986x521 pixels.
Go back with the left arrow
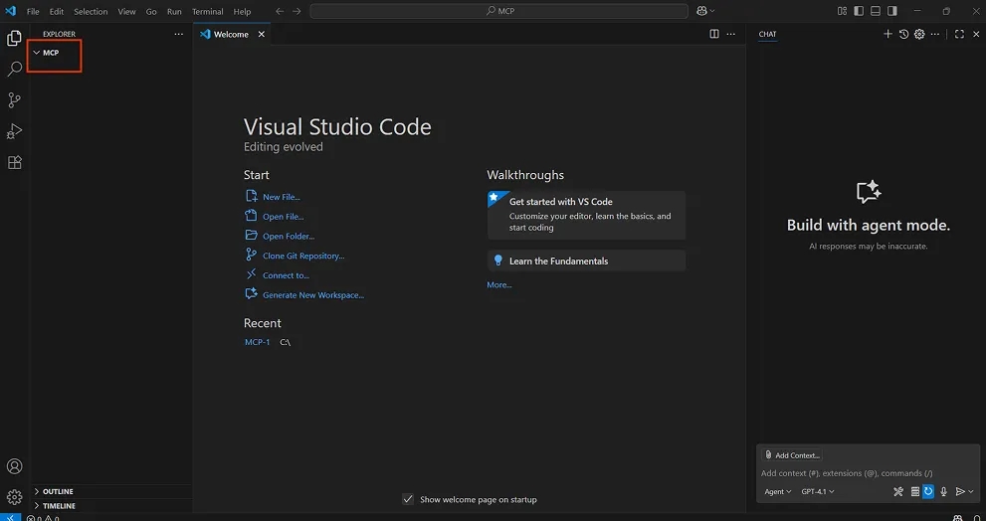coord(280,11)
